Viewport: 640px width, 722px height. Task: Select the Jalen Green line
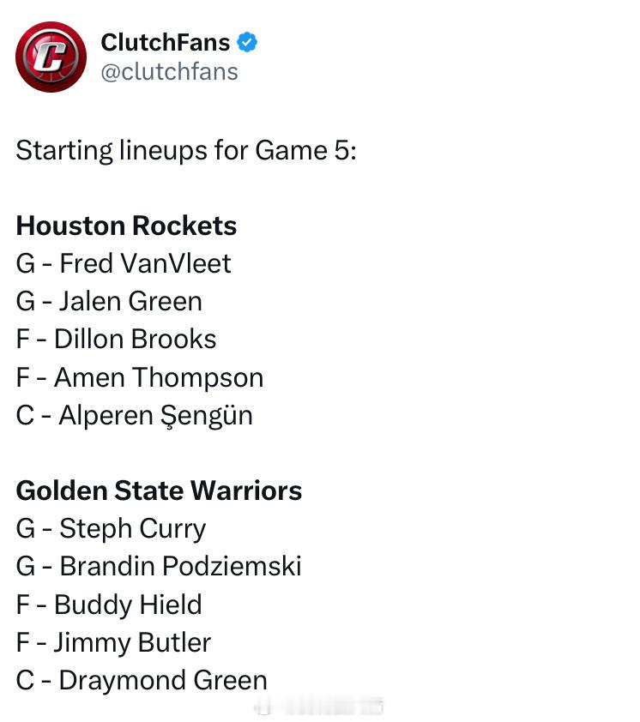(109, 301)
